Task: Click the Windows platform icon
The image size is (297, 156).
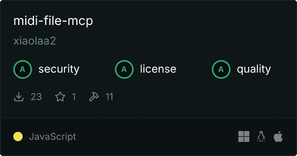Action: click(244, 136)
